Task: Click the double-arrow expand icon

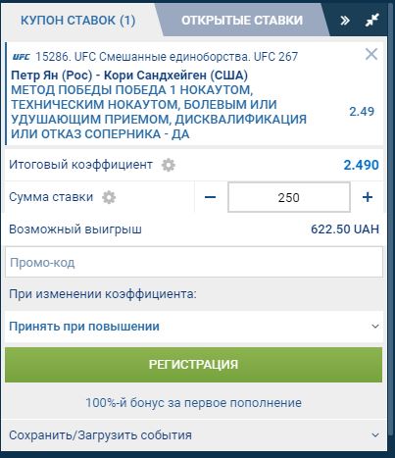Action: [x=345, y=21]
